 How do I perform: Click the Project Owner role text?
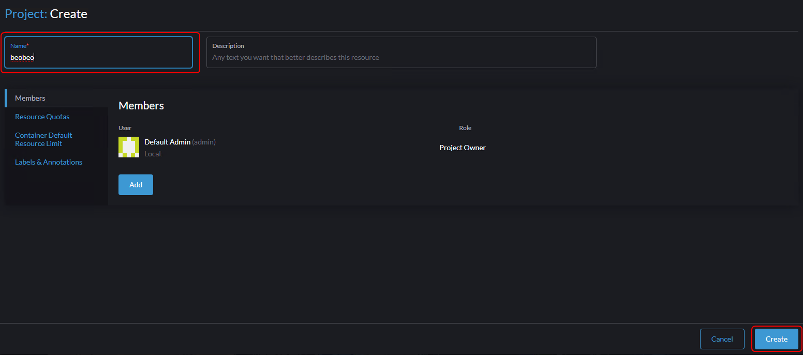pos(463,148)
